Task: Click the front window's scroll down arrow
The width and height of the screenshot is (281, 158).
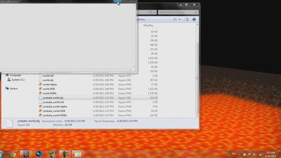Action: (134, 67)
